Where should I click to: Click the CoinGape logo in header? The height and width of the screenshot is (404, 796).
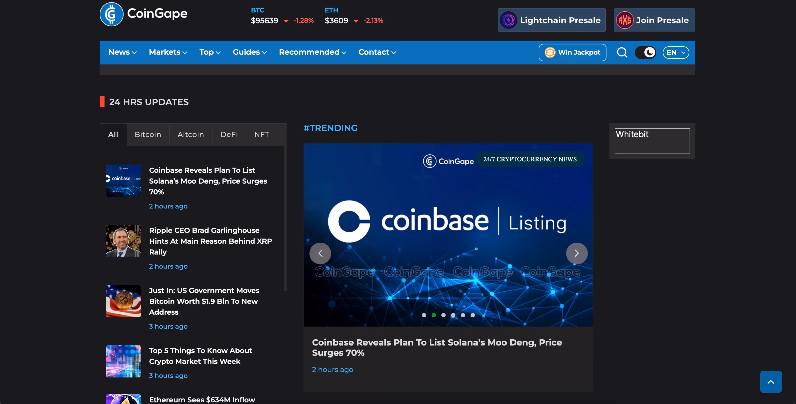point(143,14)
